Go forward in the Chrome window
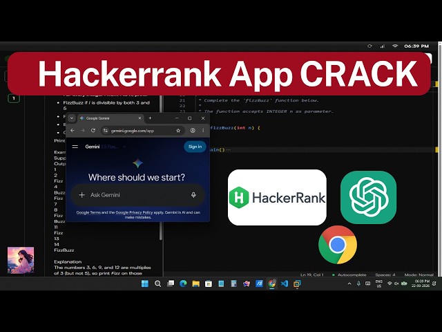This screenshot has width=442, height=332. [83, 131]
